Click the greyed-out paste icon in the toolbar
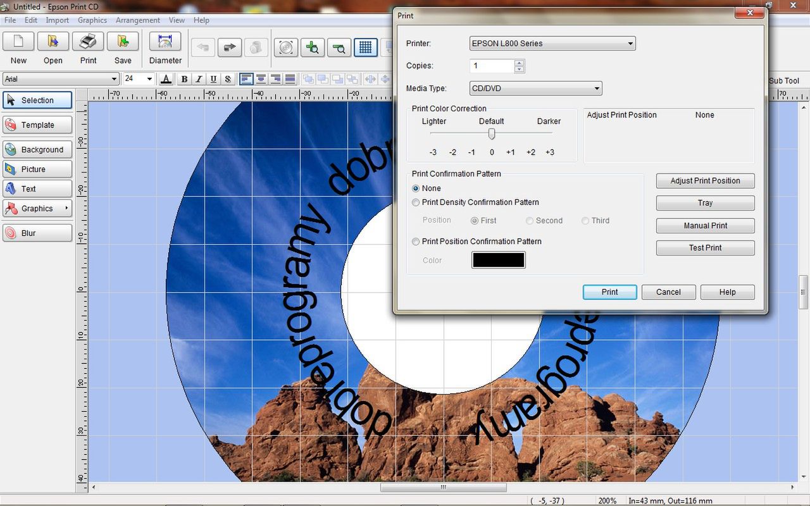 [x=256, y=47]
